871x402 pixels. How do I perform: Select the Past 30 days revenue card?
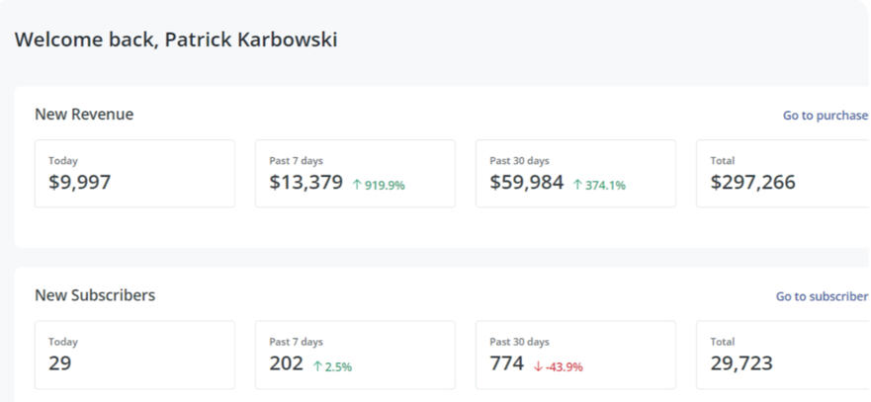click(x=575, y=174)
